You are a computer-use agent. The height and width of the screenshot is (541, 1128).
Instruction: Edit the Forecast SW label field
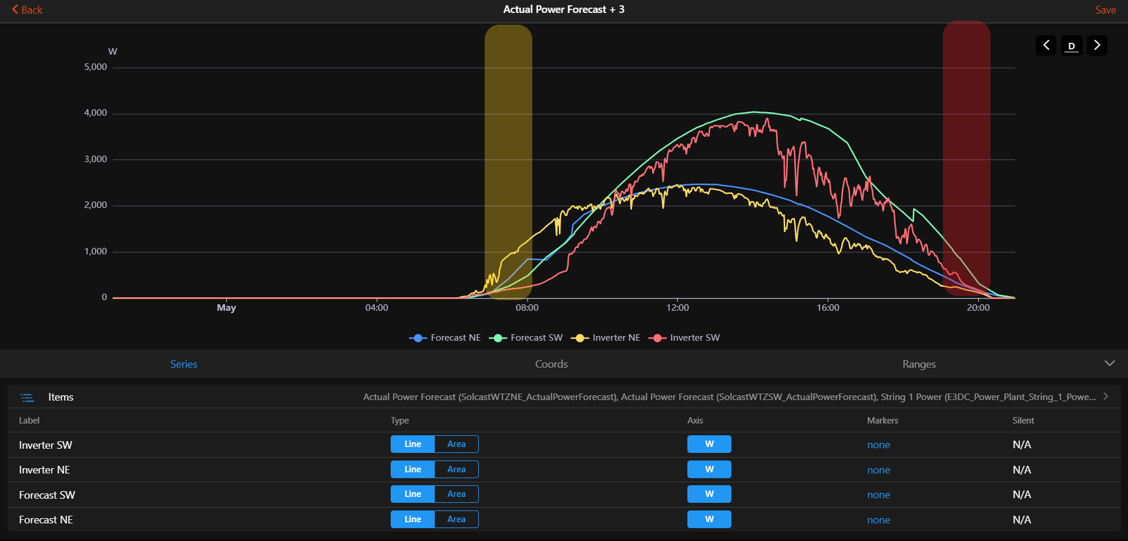click(47, 495)
